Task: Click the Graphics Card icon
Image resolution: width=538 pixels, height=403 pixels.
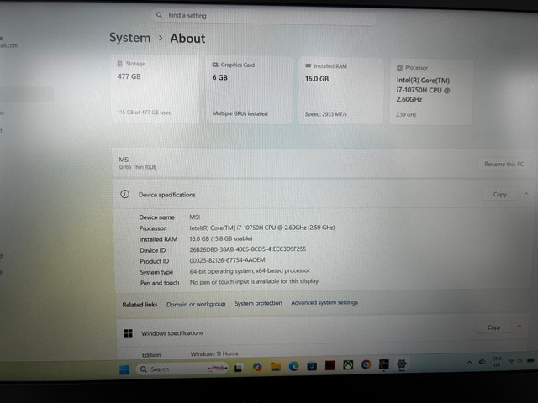Action: (x=215, y=65)
